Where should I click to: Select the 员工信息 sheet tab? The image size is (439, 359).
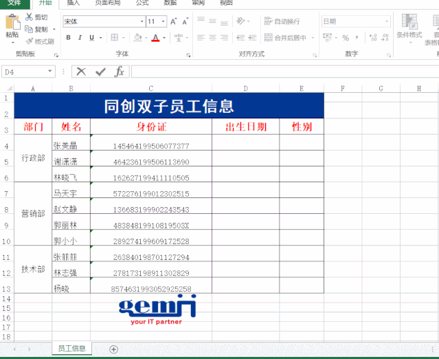pos(71,349)
